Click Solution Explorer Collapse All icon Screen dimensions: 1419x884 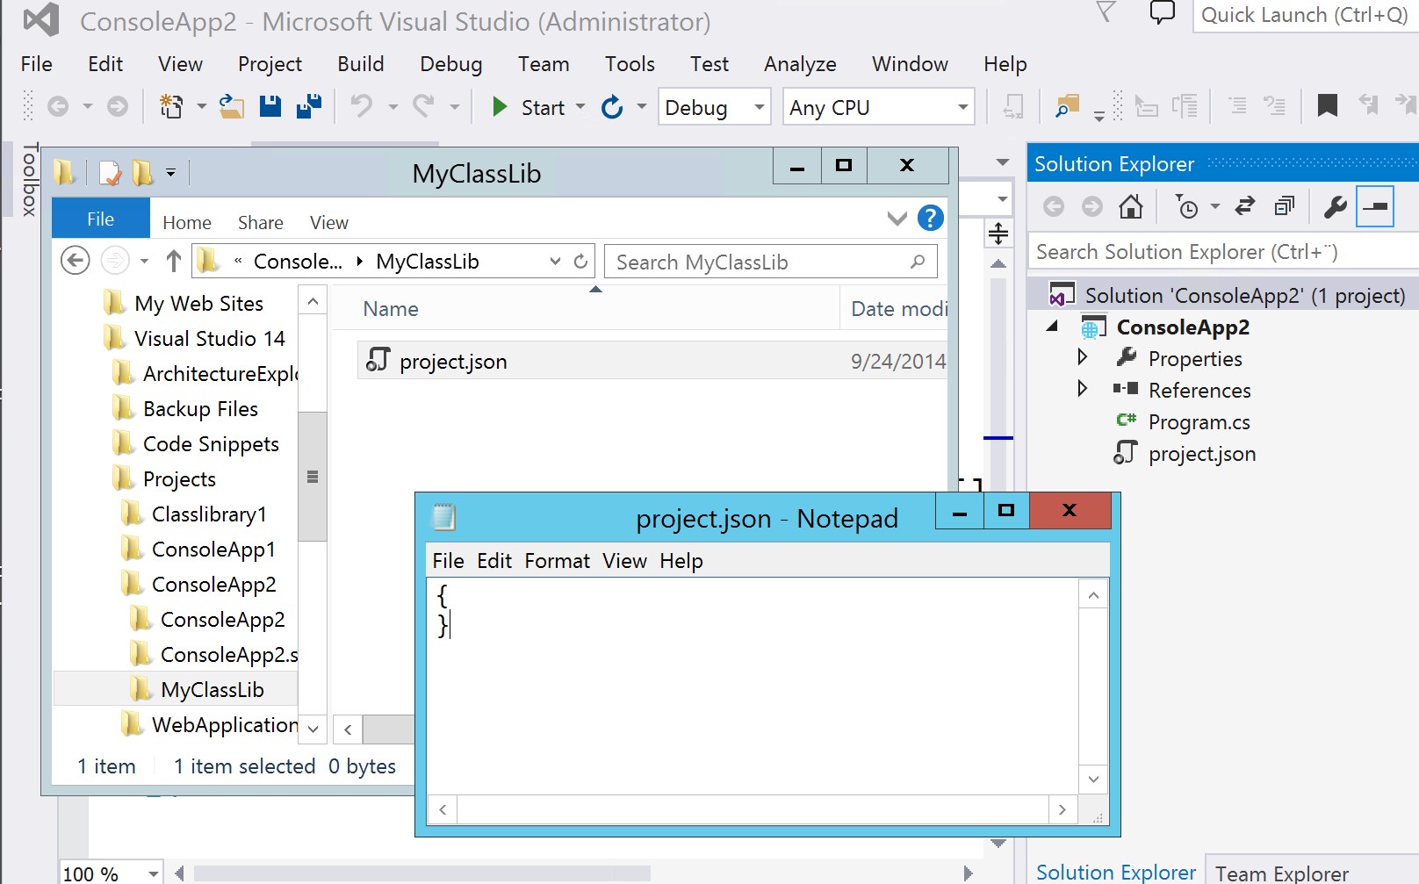(x=1285, y=206)
